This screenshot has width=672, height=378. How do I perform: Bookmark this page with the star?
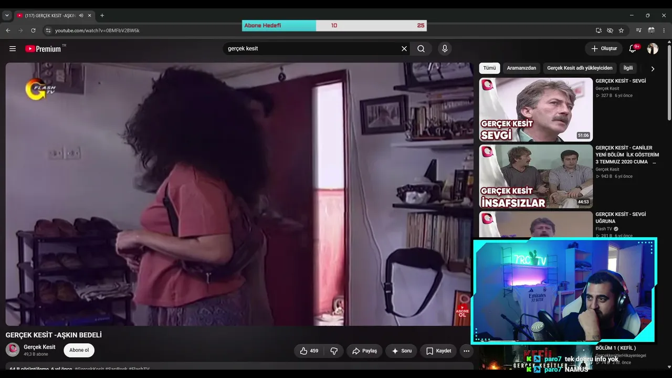pyautogui.click(x=621, y=30)
